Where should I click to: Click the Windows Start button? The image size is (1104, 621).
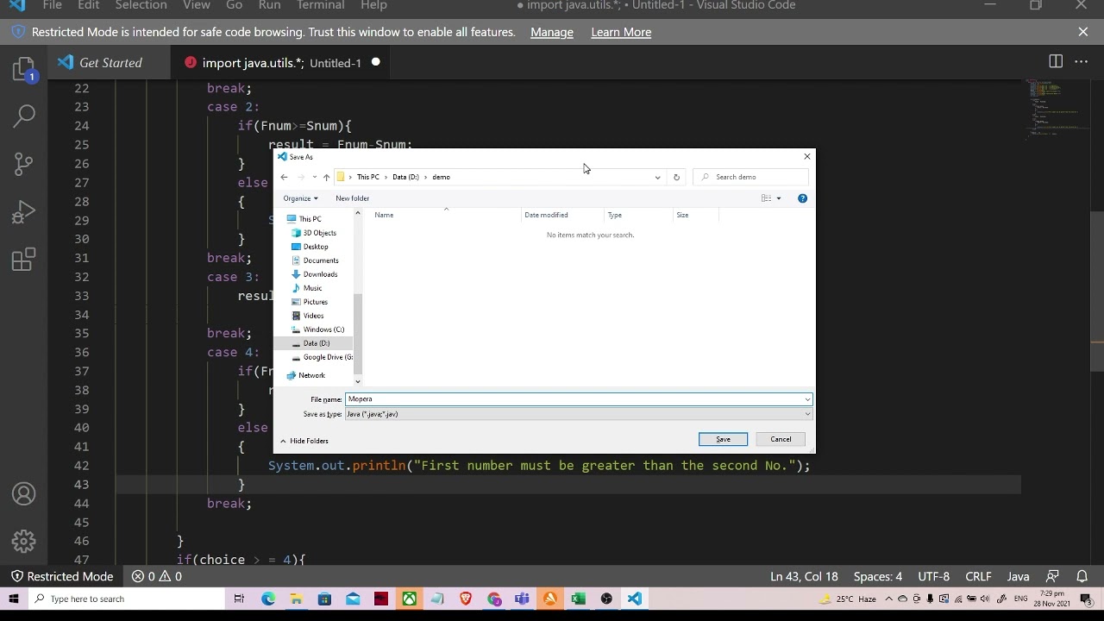[14, 599]
